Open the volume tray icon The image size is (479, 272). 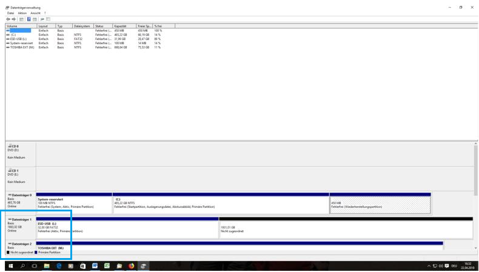tap(441, 266)
